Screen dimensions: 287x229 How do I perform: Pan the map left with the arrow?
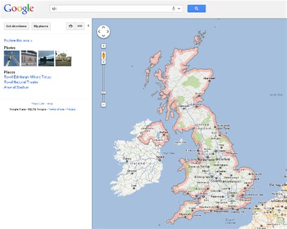[99, 31]
